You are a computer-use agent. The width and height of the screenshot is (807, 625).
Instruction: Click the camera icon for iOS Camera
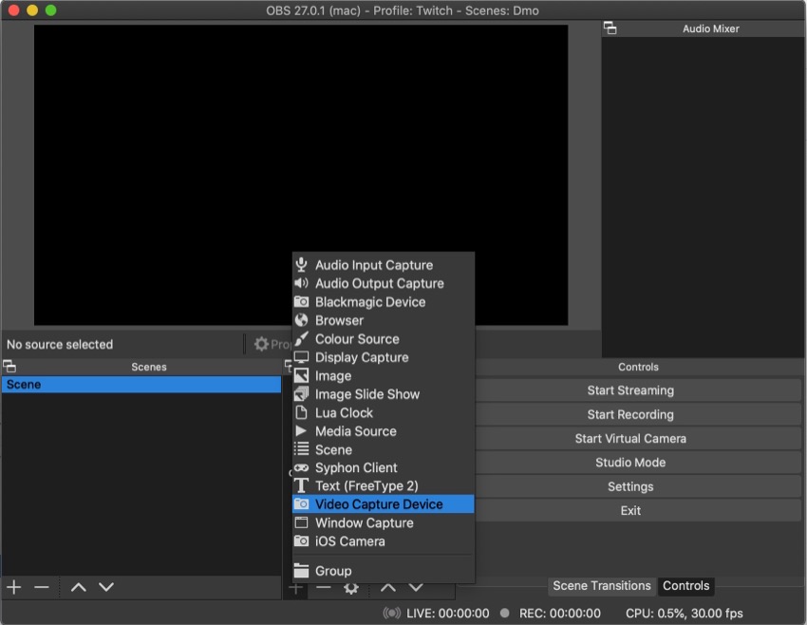click(x=302, y=541)
